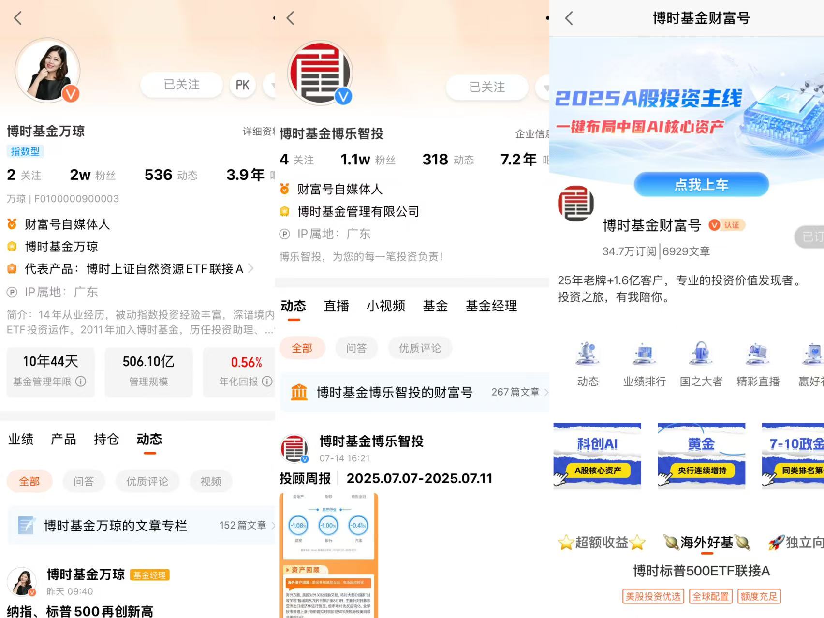This screenshot has width=824, height=618.
Task: Tap 万琼's profile avatar photo
Action: [x=47, y=70]
